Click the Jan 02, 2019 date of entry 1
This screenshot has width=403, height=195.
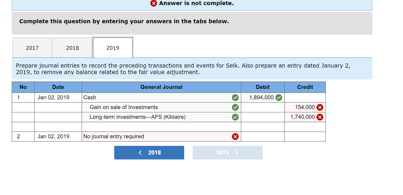pyautogui.click(x=58, y=97)
